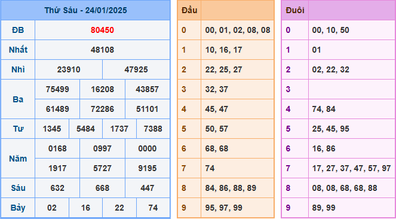
Task: Click the Bảy prize number 22
Action: (x=119, y=208)
